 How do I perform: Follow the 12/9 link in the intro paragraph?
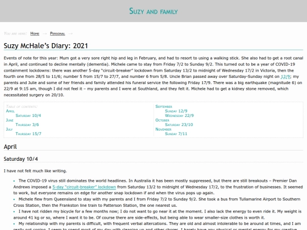click(x=285, y=77)
